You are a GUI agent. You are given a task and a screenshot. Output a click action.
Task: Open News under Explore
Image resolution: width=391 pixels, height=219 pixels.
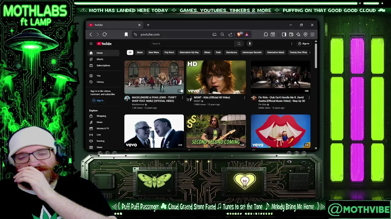click(103, 147)
